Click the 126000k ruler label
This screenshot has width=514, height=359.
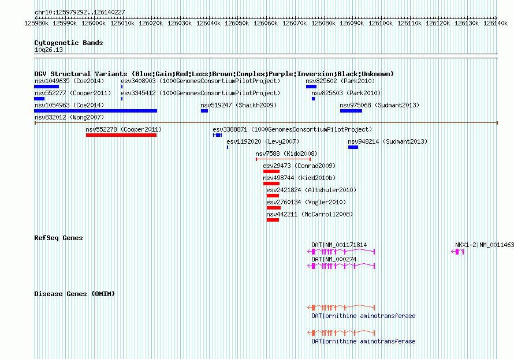click(x=94, y=23)
